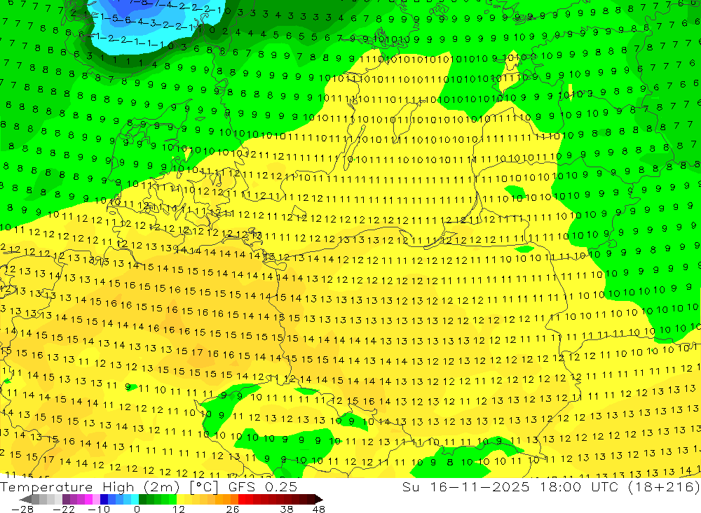Click the '26' legend scale label
The width and height of the screenshot is (701, 513).
click(233, 509)
